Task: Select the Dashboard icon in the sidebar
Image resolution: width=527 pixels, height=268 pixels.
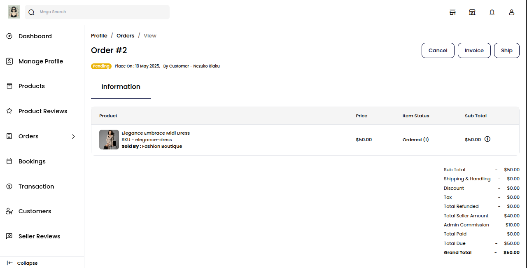Action: (9, 36)
